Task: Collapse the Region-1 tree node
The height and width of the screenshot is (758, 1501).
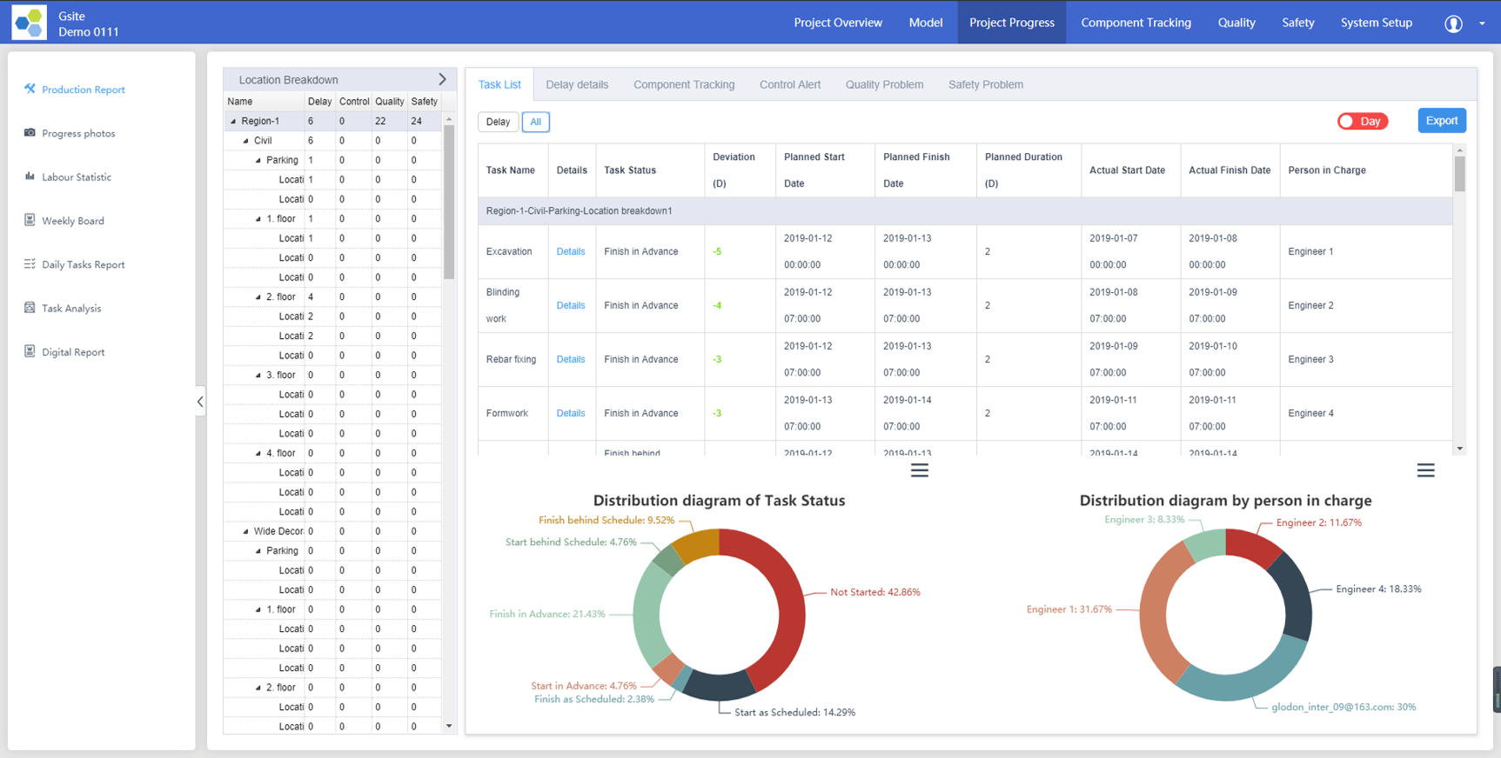Action: click(x=233, y=122)
